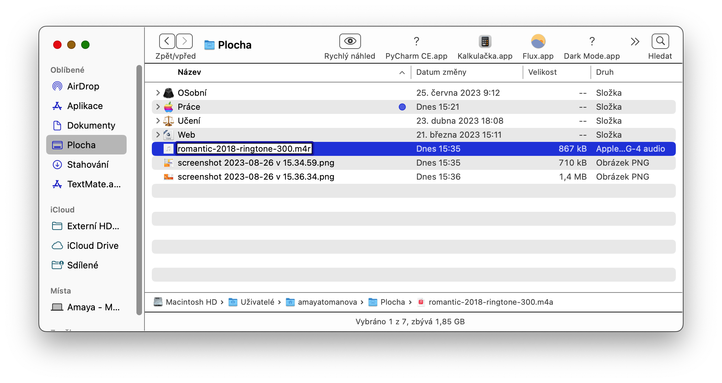Go back with the left arrow button
The image size is (722, 383).
[167, 41]
